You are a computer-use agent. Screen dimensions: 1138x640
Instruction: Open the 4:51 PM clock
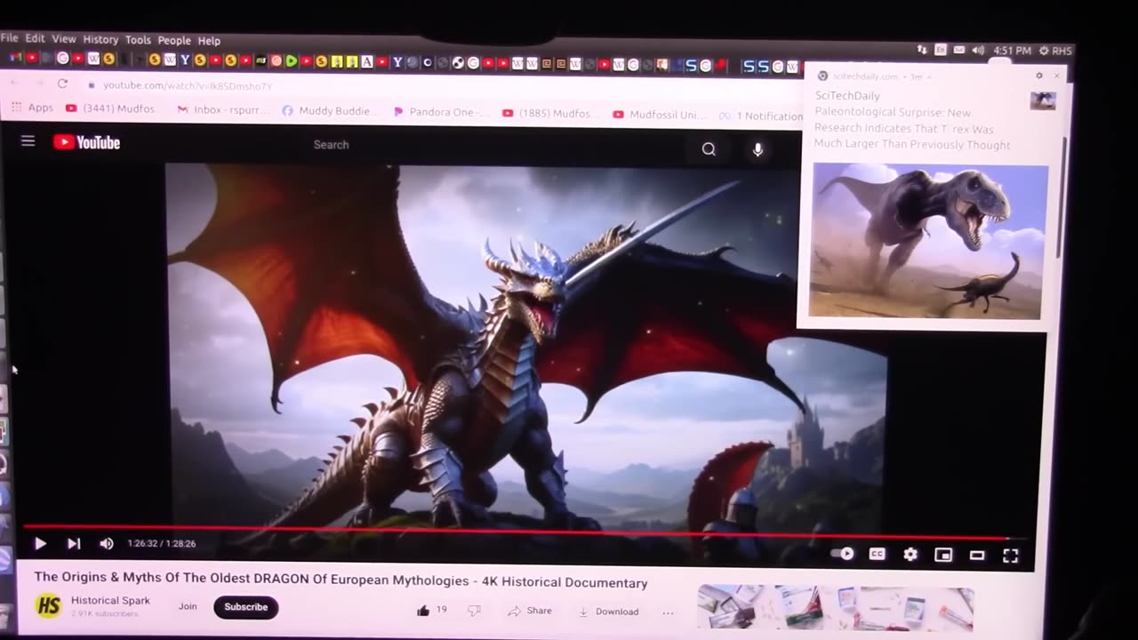pyautogui.click(x=1013, y=51)
